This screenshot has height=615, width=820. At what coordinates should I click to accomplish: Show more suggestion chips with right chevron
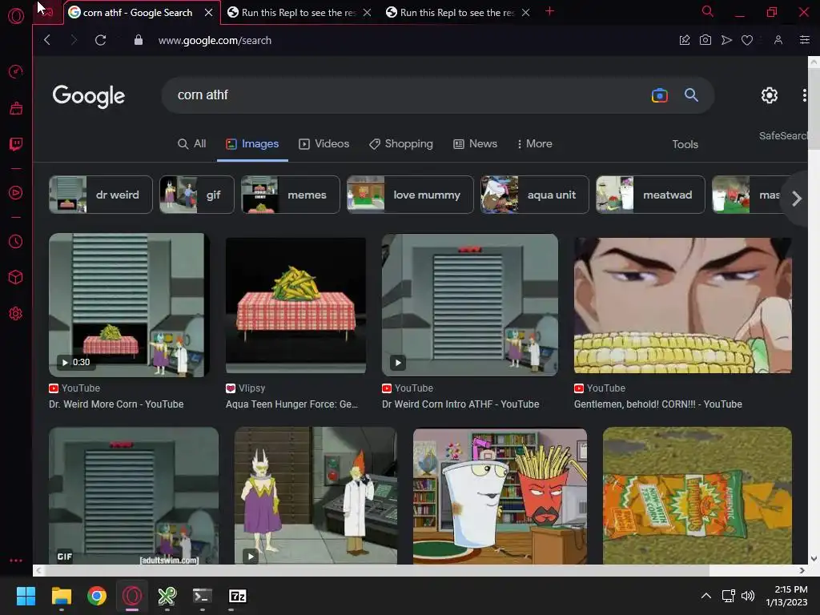pyautogui.click(x=797, y=199)
